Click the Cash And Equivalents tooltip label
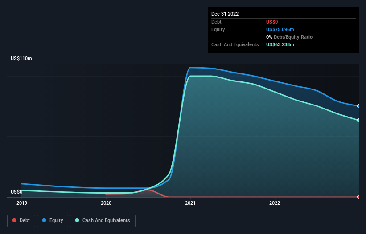 [x=235, y=44]
